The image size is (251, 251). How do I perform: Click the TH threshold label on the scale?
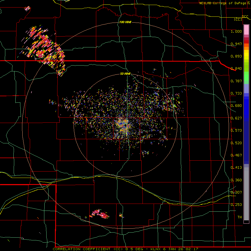(240, 217)
